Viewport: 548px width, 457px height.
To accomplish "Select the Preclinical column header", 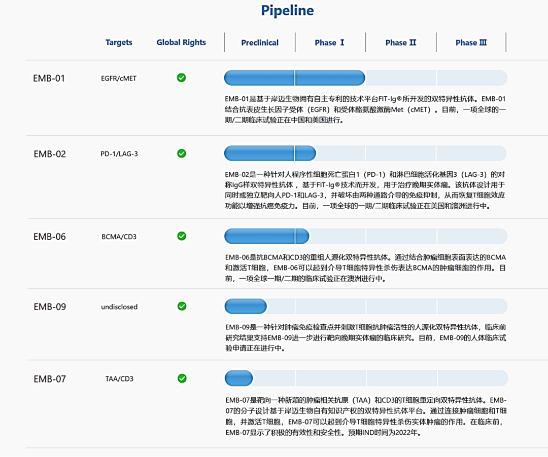I will pos(260,43).
